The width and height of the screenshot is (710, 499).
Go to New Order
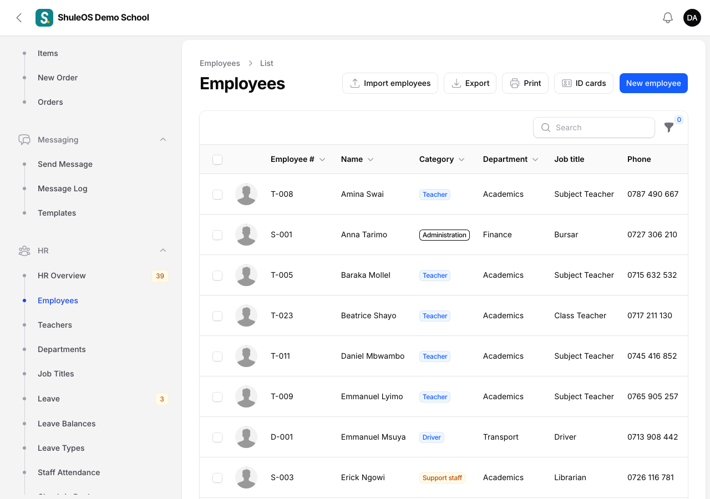[x=58, y=78]
